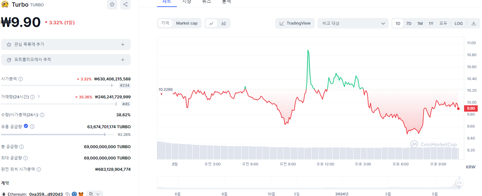Switch to the 분석 tab
Viewport: 482px width, 196px height.
(x=227, y=2)
